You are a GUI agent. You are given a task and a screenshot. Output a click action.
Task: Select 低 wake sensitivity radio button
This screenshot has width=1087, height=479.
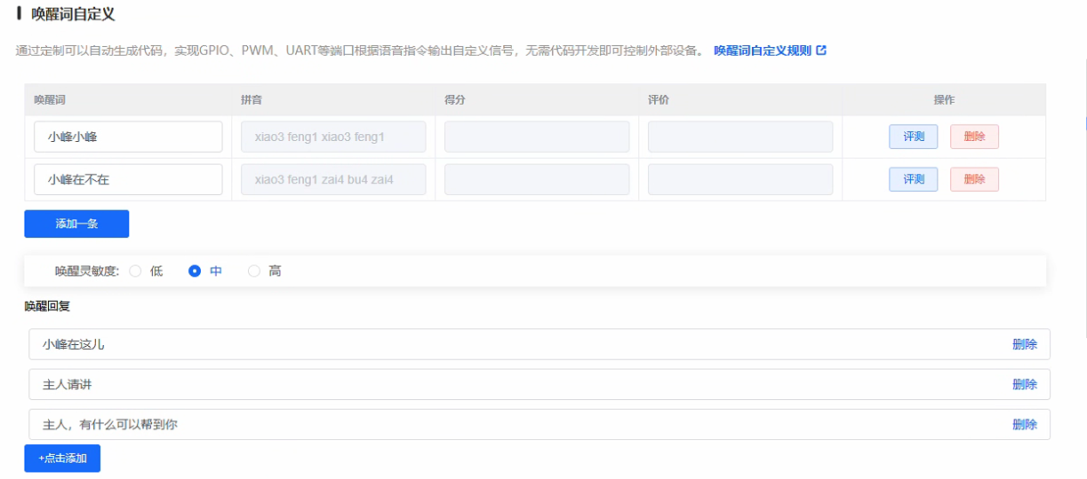[x=136, y=271]
